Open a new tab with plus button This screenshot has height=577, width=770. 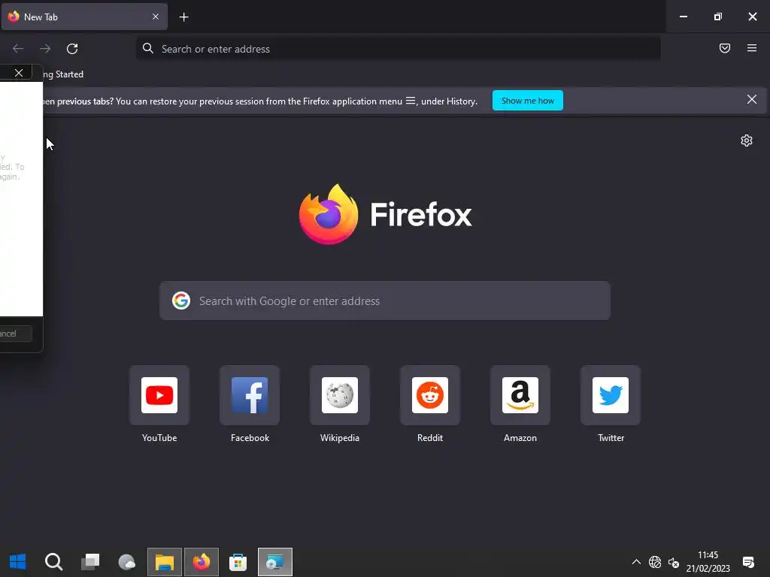pos(183,17)
